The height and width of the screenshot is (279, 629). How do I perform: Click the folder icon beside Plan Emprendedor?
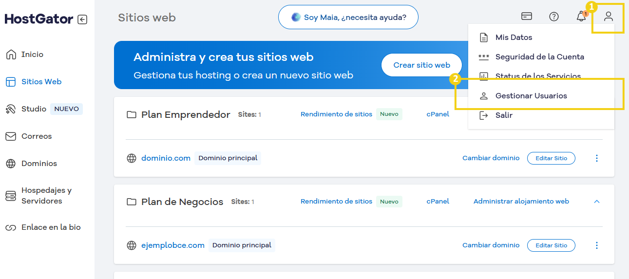click(132, 115)
